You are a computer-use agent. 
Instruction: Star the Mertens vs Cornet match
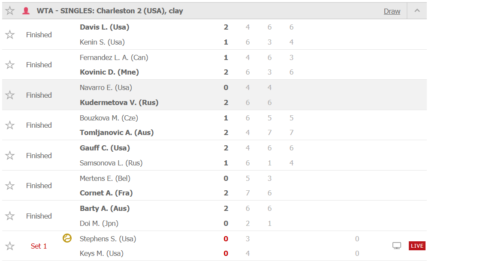click(10, 186)
